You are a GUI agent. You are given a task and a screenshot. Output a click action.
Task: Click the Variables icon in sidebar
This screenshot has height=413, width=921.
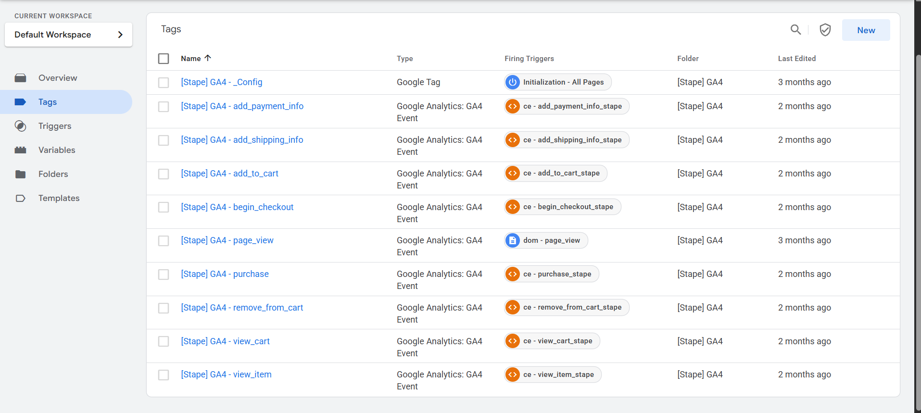tap(20, 150)
